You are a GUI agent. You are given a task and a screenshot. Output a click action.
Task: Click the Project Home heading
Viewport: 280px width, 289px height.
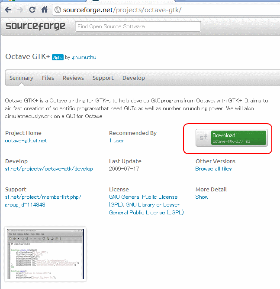[x=23, y=133]
